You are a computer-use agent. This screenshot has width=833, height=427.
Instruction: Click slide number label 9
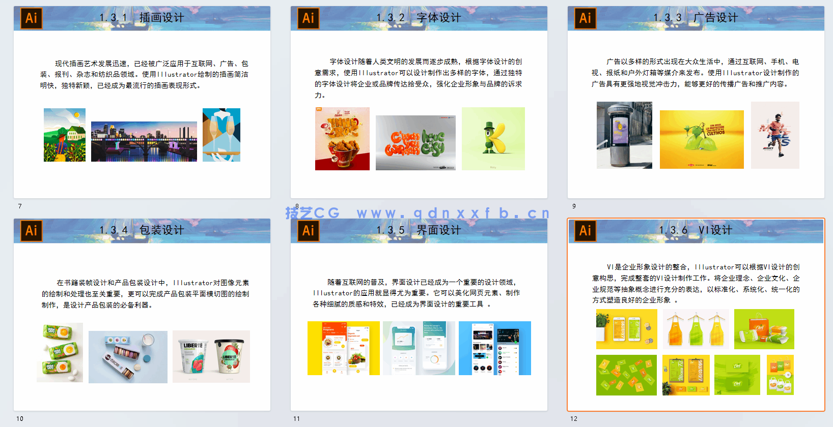(x=574, y=206)
